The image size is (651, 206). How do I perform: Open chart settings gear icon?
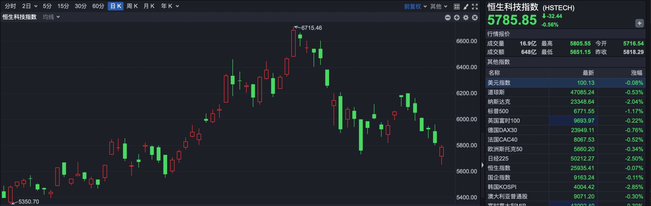[x=466, y=18]
